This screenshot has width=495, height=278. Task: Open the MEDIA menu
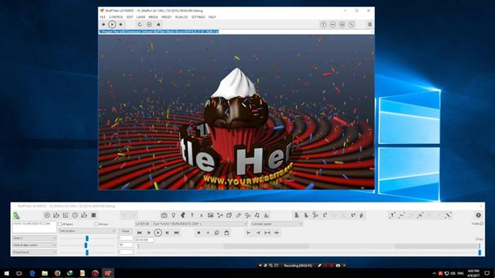[x=153, y=17]
